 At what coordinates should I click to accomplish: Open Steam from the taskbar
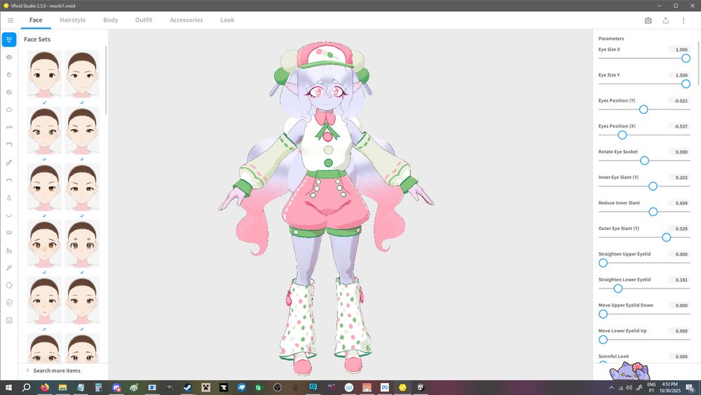point(188,387)
